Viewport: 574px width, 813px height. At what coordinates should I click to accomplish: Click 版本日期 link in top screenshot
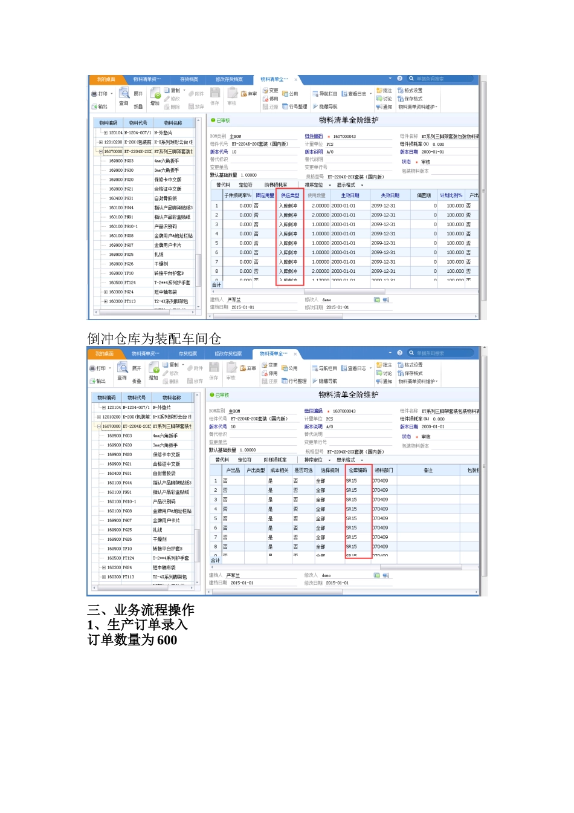click(x=409, y=152)
